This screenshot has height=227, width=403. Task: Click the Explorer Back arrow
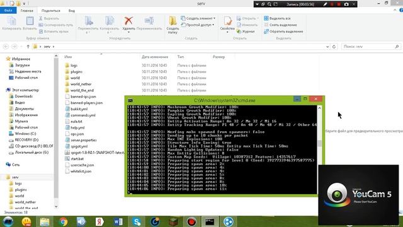(6, 47)
